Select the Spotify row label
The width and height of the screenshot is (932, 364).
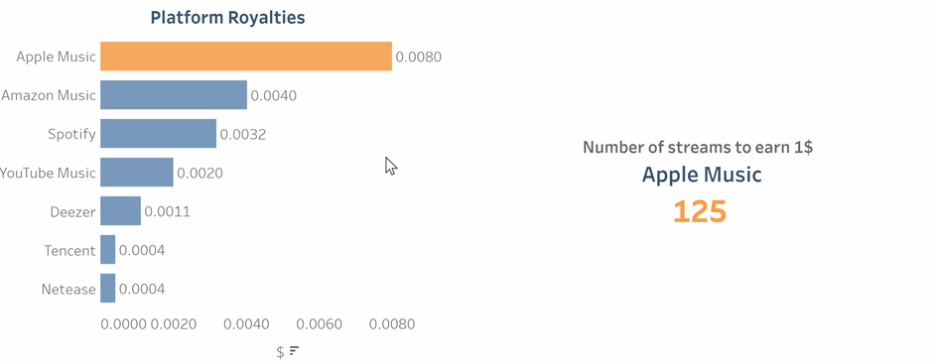71,134
